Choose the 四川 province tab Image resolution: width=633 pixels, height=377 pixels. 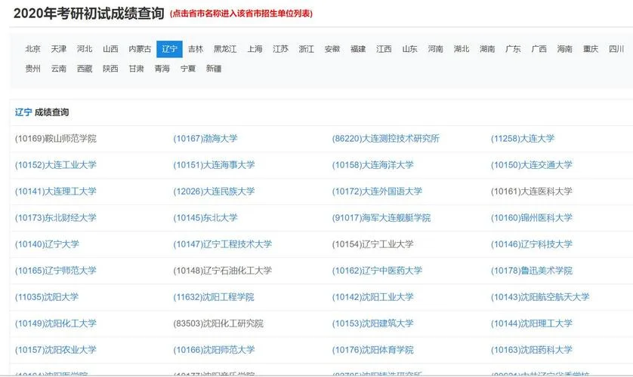click(x=616, y=49)
